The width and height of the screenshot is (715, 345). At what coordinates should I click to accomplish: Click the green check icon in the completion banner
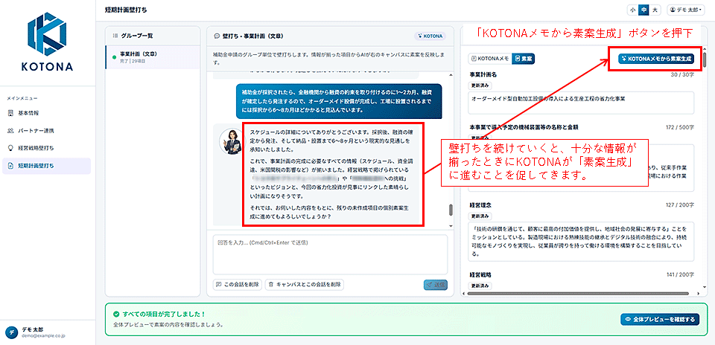[x=116, y=314]
